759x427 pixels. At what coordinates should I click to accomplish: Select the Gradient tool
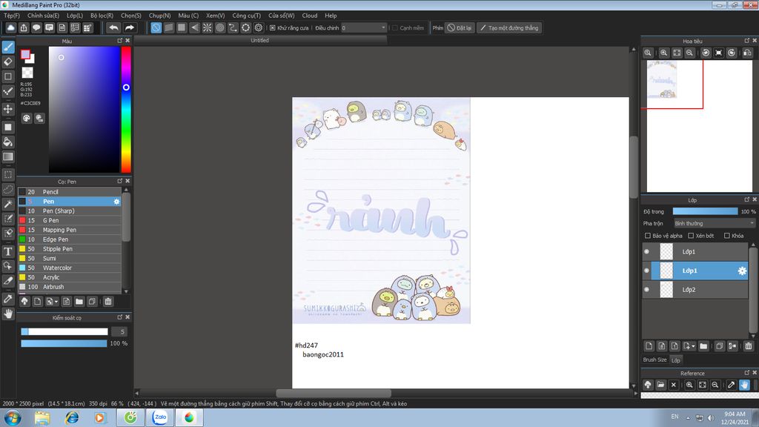pyautogui.click(x=8, y=156)
